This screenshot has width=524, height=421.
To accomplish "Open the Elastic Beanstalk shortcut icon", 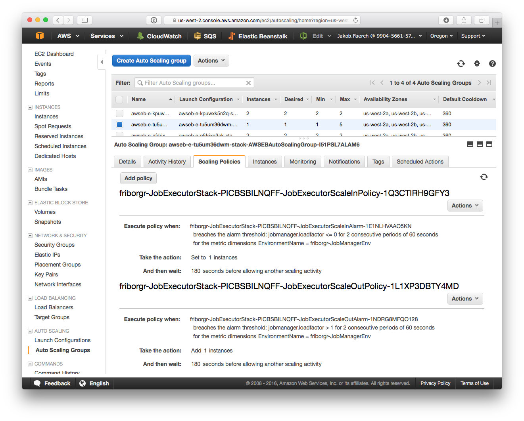I will (232, 36).
